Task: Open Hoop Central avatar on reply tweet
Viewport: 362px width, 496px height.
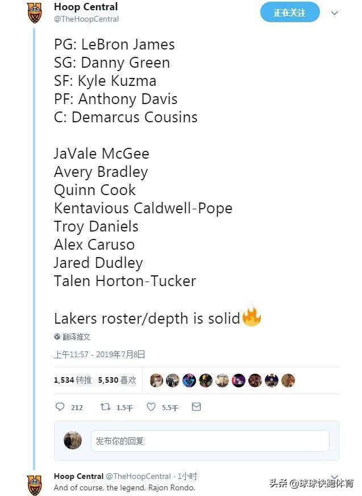Action: (x=35, y=484)
